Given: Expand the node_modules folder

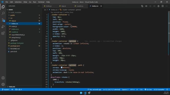Looking at the screenshot, I should coord(16,12).
